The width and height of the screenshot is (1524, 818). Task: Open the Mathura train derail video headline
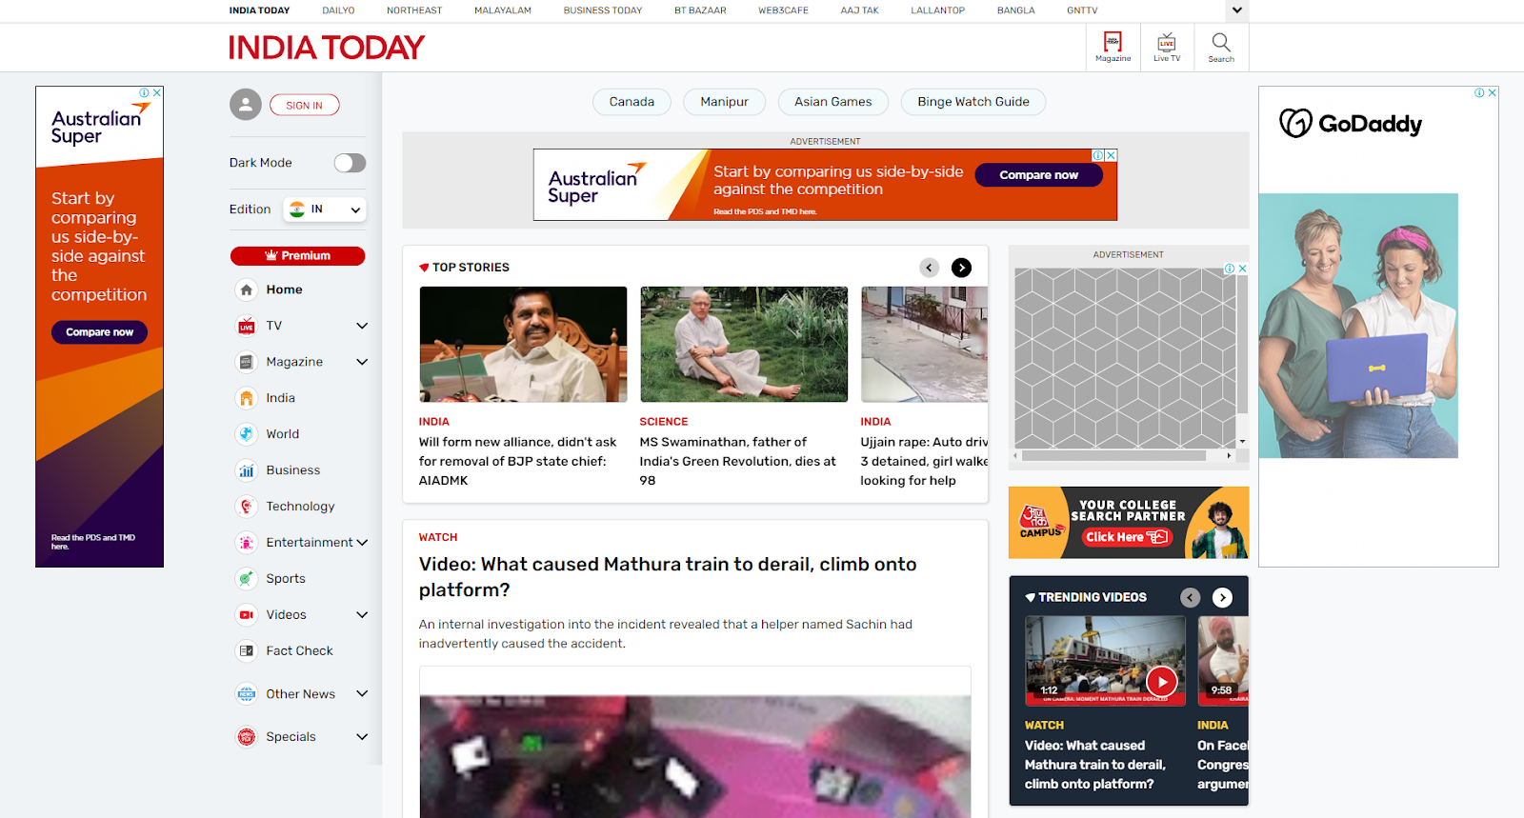coord(668,577)
